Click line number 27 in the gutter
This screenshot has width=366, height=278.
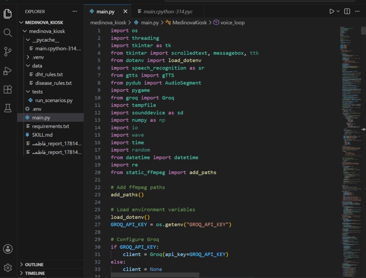[98, 225]
